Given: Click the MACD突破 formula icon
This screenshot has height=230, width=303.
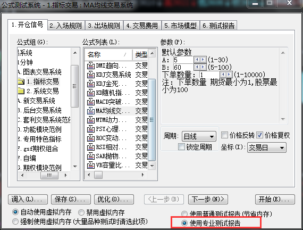Looking at the screenshot, I should click(x=90, y=102).
